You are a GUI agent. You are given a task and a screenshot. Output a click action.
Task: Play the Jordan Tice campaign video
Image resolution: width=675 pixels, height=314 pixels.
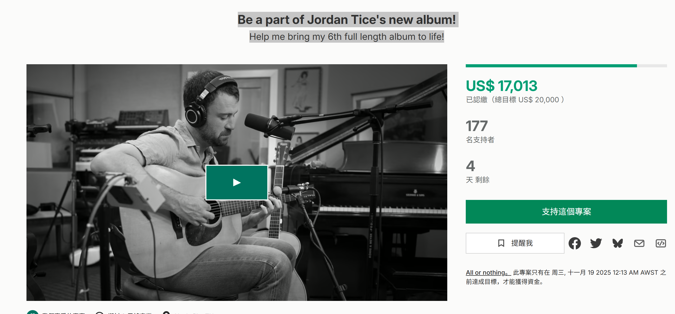[x=237, y=182]
